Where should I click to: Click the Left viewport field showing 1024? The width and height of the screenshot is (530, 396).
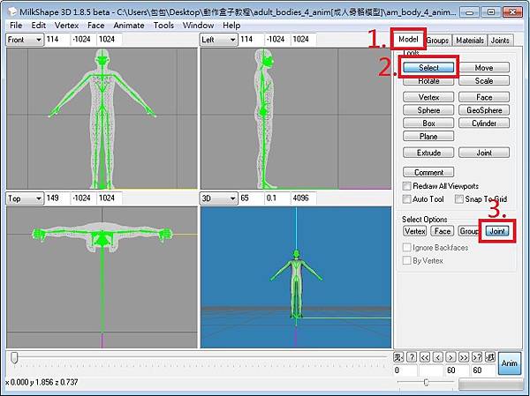pos(304,40)
